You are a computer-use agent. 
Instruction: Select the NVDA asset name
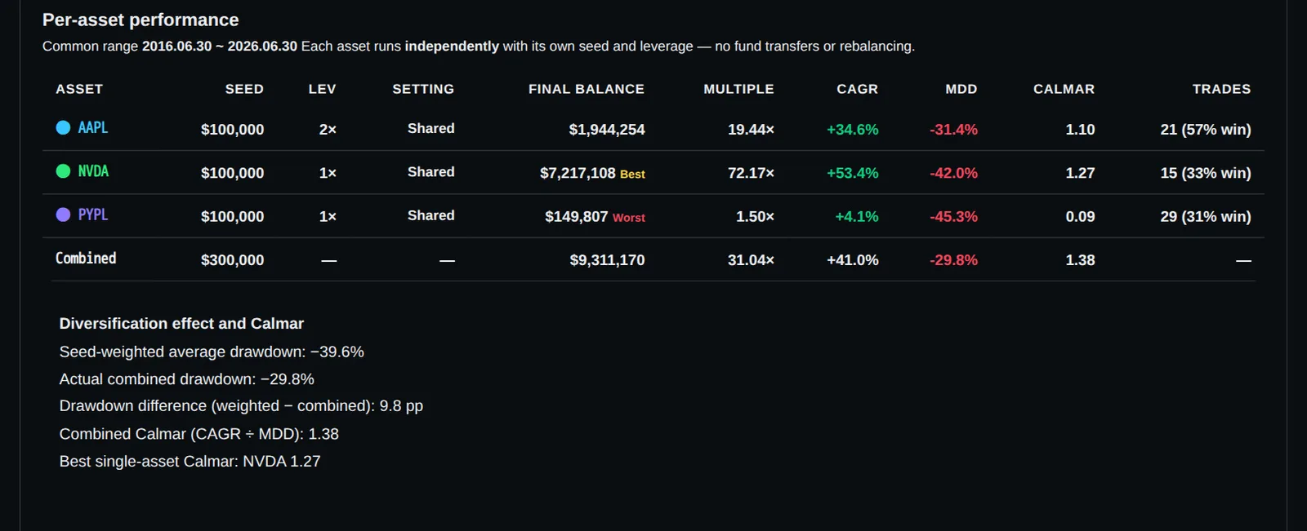tap(93, 170)
